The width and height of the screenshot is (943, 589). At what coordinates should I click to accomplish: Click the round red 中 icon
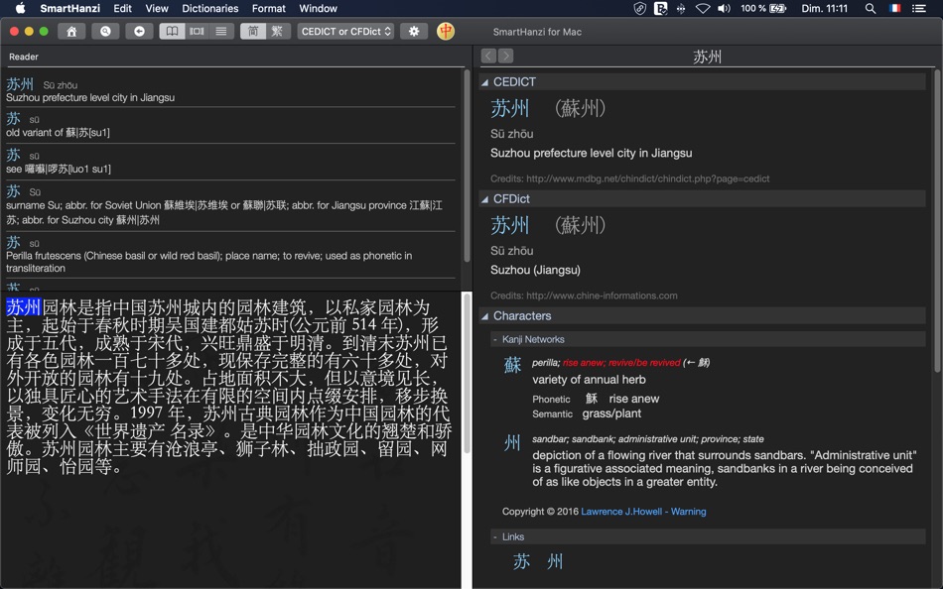coord(446,32)
